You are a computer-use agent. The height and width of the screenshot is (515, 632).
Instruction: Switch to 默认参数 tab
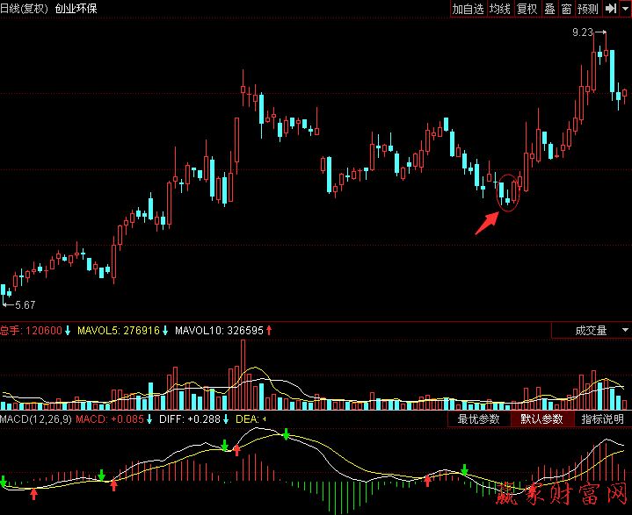(541, 419)
